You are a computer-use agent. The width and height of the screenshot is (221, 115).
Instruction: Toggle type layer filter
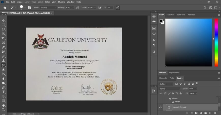pyautogui.click(x=185, y=84)
